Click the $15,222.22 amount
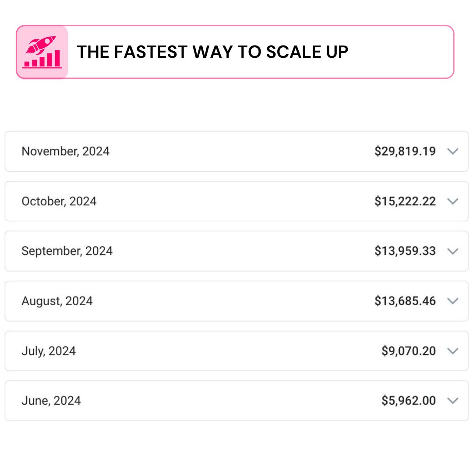 tap(405, 201)
